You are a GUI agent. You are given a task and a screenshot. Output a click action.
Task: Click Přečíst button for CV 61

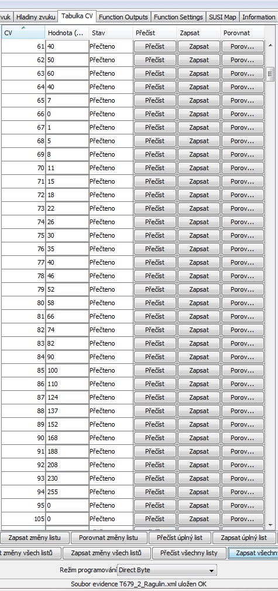(x=155, y=47)
